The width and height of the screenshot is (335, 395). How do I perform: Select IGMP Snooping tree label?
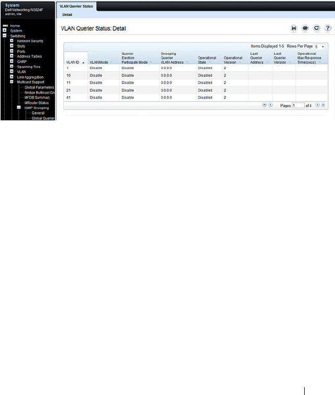coord(37,108)
